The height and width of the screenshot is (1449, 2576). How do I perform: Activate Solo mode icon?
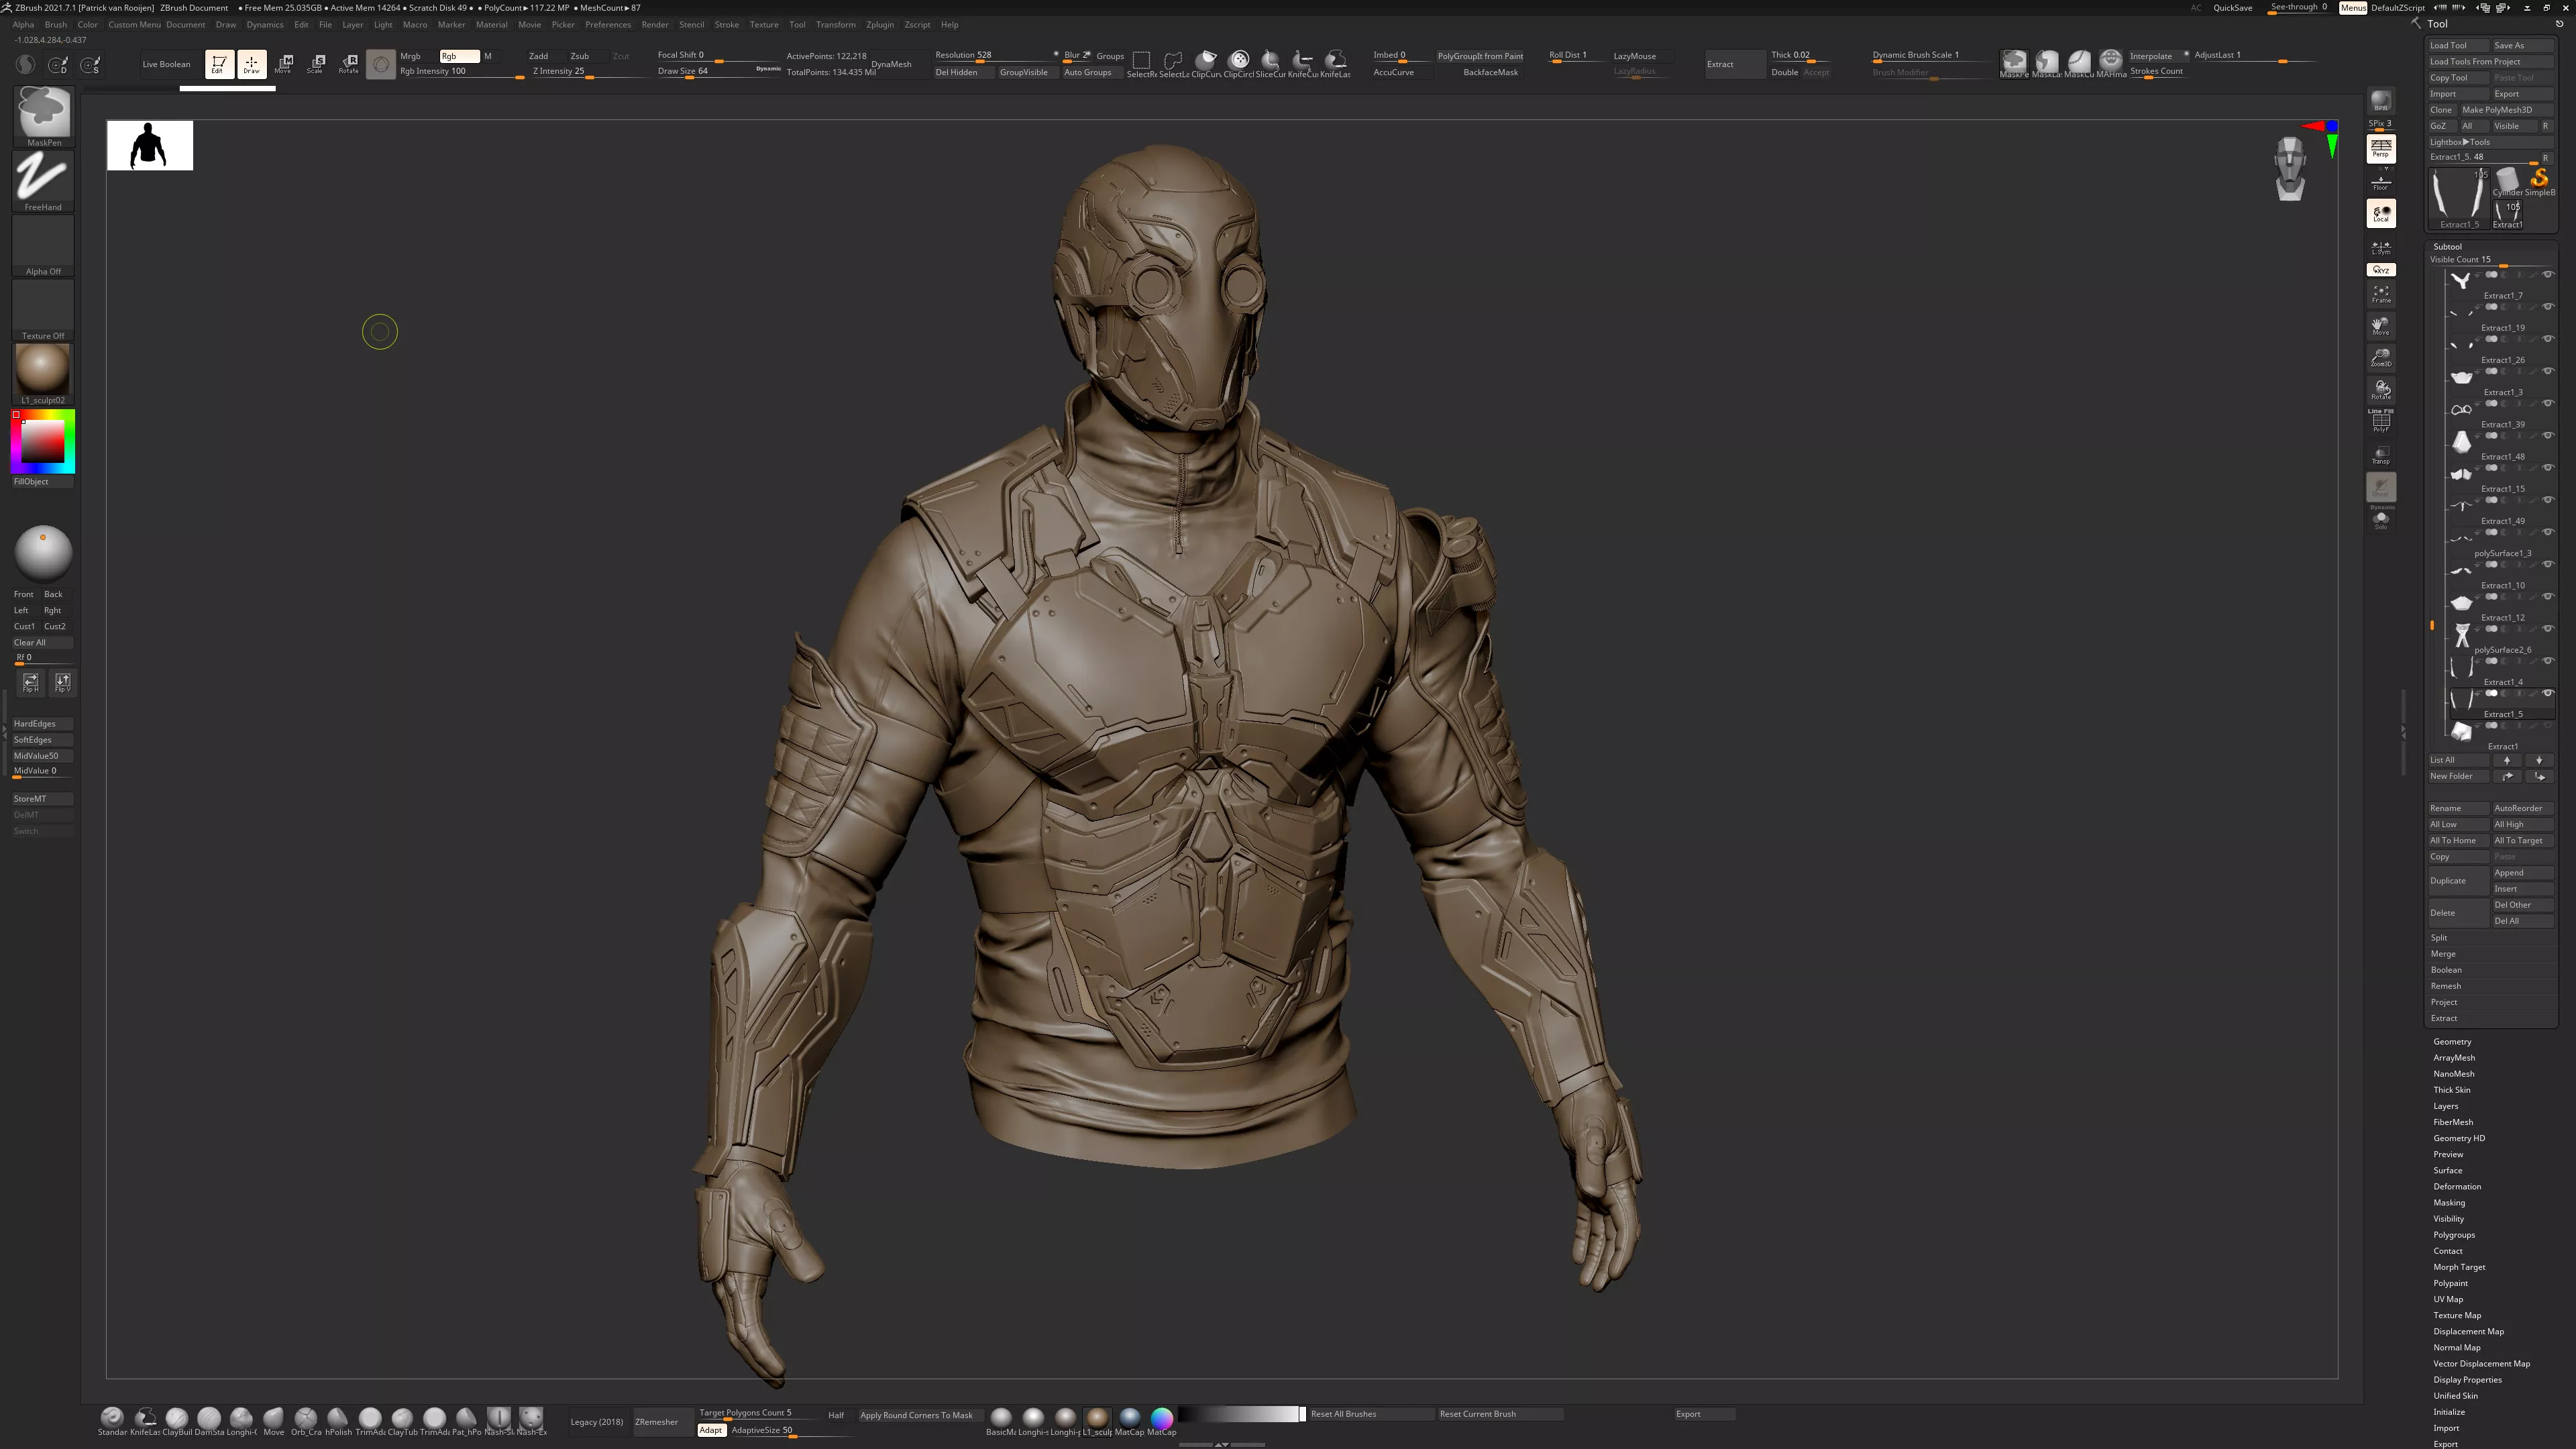pyautogui.click(x=2380, y=520)
